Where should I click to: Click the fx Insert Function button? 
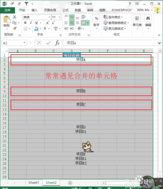click(x=57, y=43)
